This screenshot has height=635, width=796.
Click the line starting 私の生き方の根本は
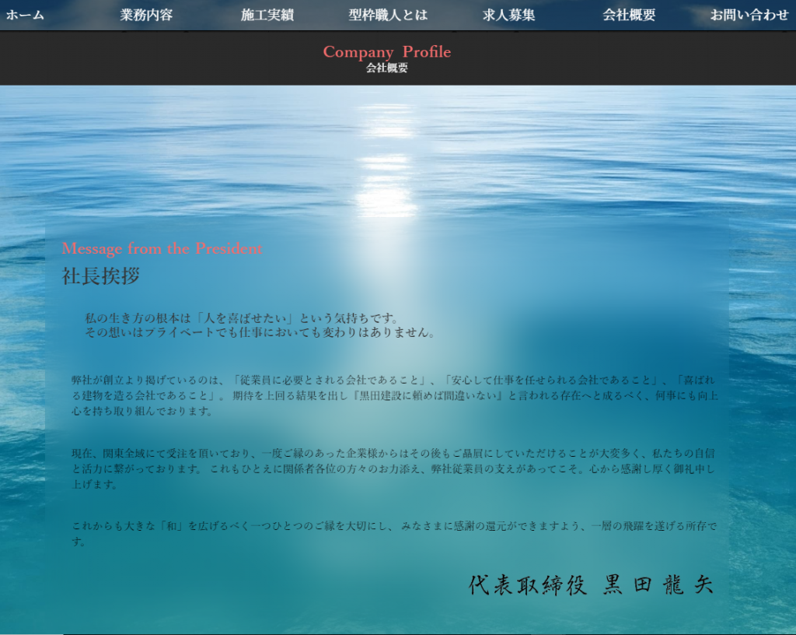click(242, 318)
